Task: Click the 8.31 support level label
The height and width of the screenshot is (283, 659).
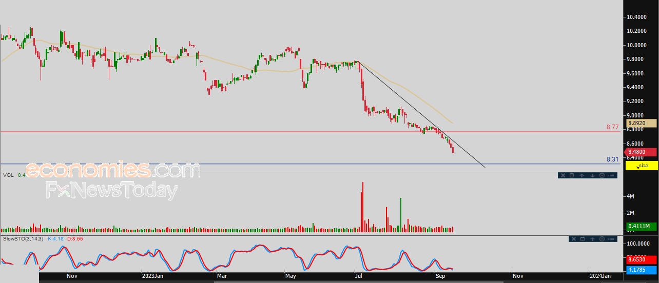Action: tap(613, 159)
